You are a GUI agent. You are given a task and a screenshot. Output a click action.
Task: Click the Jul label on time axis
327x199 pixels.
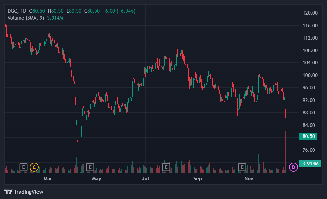(145, 179)
